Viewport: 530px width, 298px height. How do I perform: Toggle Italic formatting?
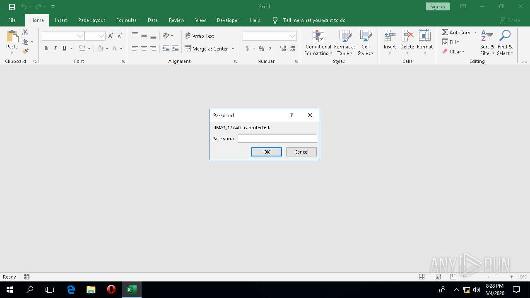coord(55,48)
